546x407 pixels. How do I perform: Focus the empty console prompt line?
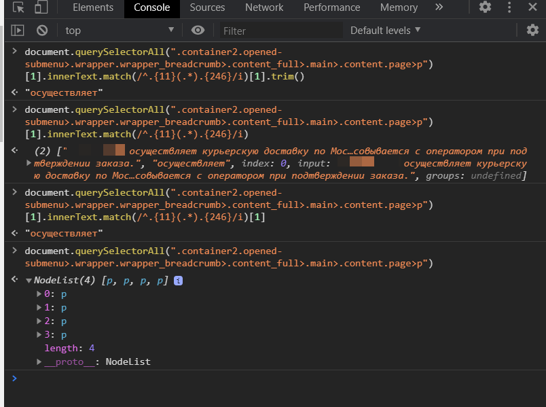(272, 378)
